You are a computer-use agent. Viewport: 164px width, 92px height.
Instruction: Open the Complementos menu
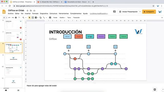[76, 14]
